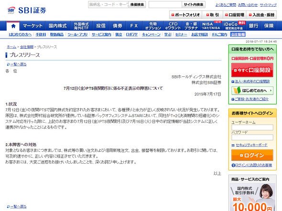The width and height of the screenshot is (282, 211).
Task: Click the orange ログイン button
Action: pos(252,155)
